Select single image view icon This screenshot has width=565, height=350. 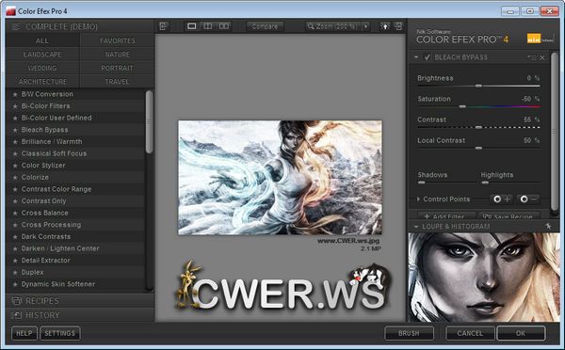(192, 26)
